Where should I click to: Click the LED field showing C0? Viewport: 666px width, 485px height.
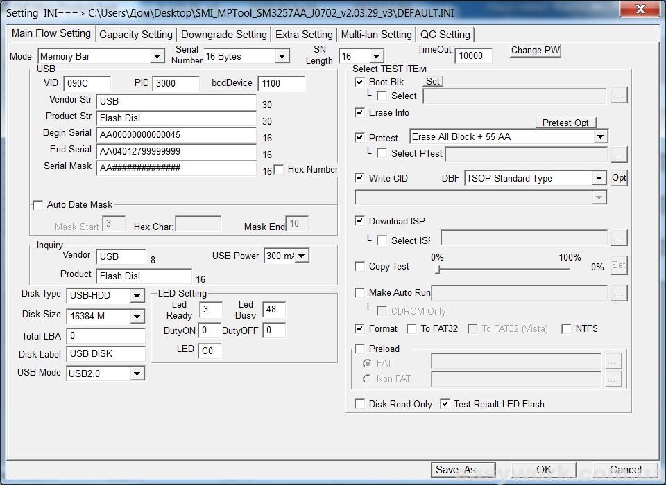click(x=210, y=351)
